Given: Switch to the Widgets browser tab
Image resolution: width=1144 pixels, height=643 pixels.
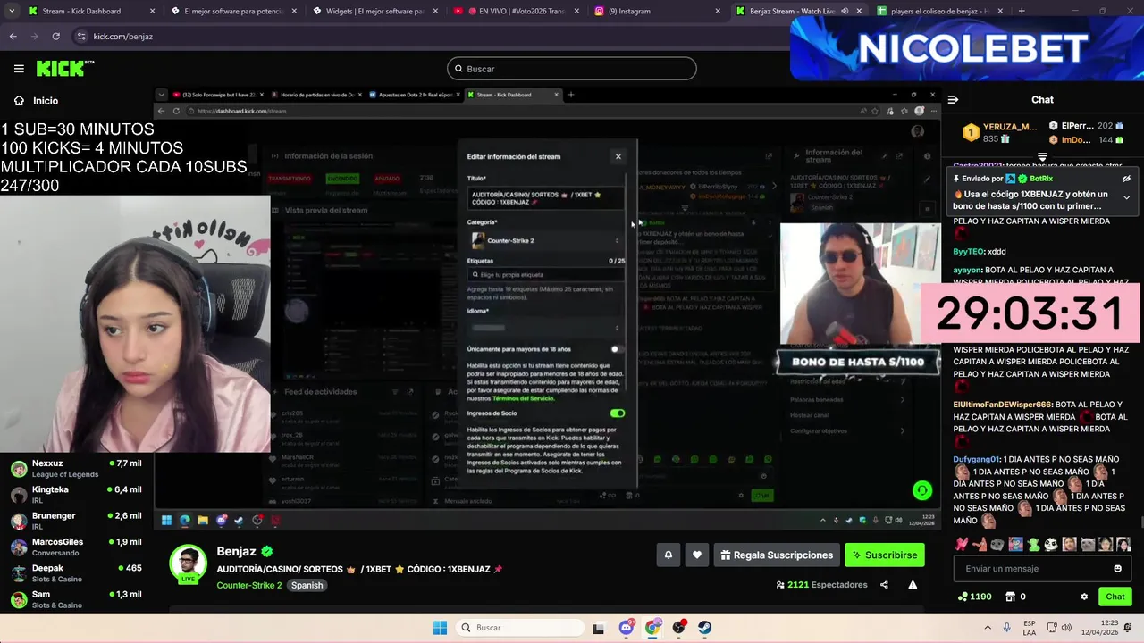Looking at the screenshot, I should coord(375,11).
